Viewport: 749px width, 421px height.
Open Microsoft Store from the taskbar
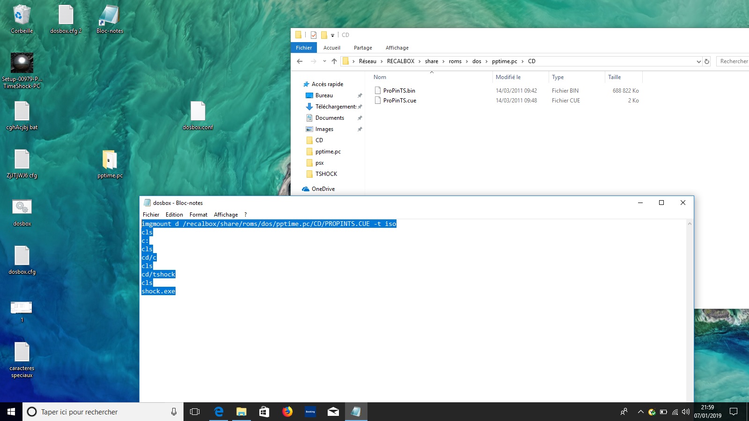point(264,412)
